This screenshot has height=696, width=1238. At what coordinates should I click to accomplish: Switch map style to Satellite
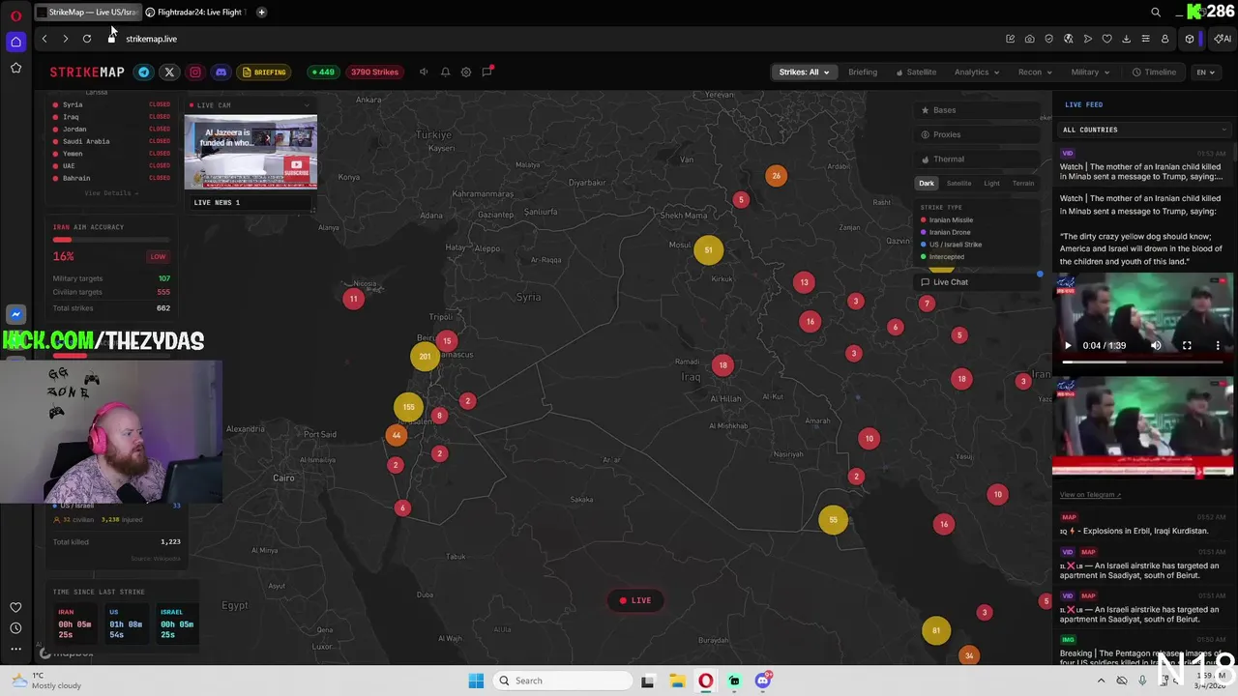pos(958,183)
